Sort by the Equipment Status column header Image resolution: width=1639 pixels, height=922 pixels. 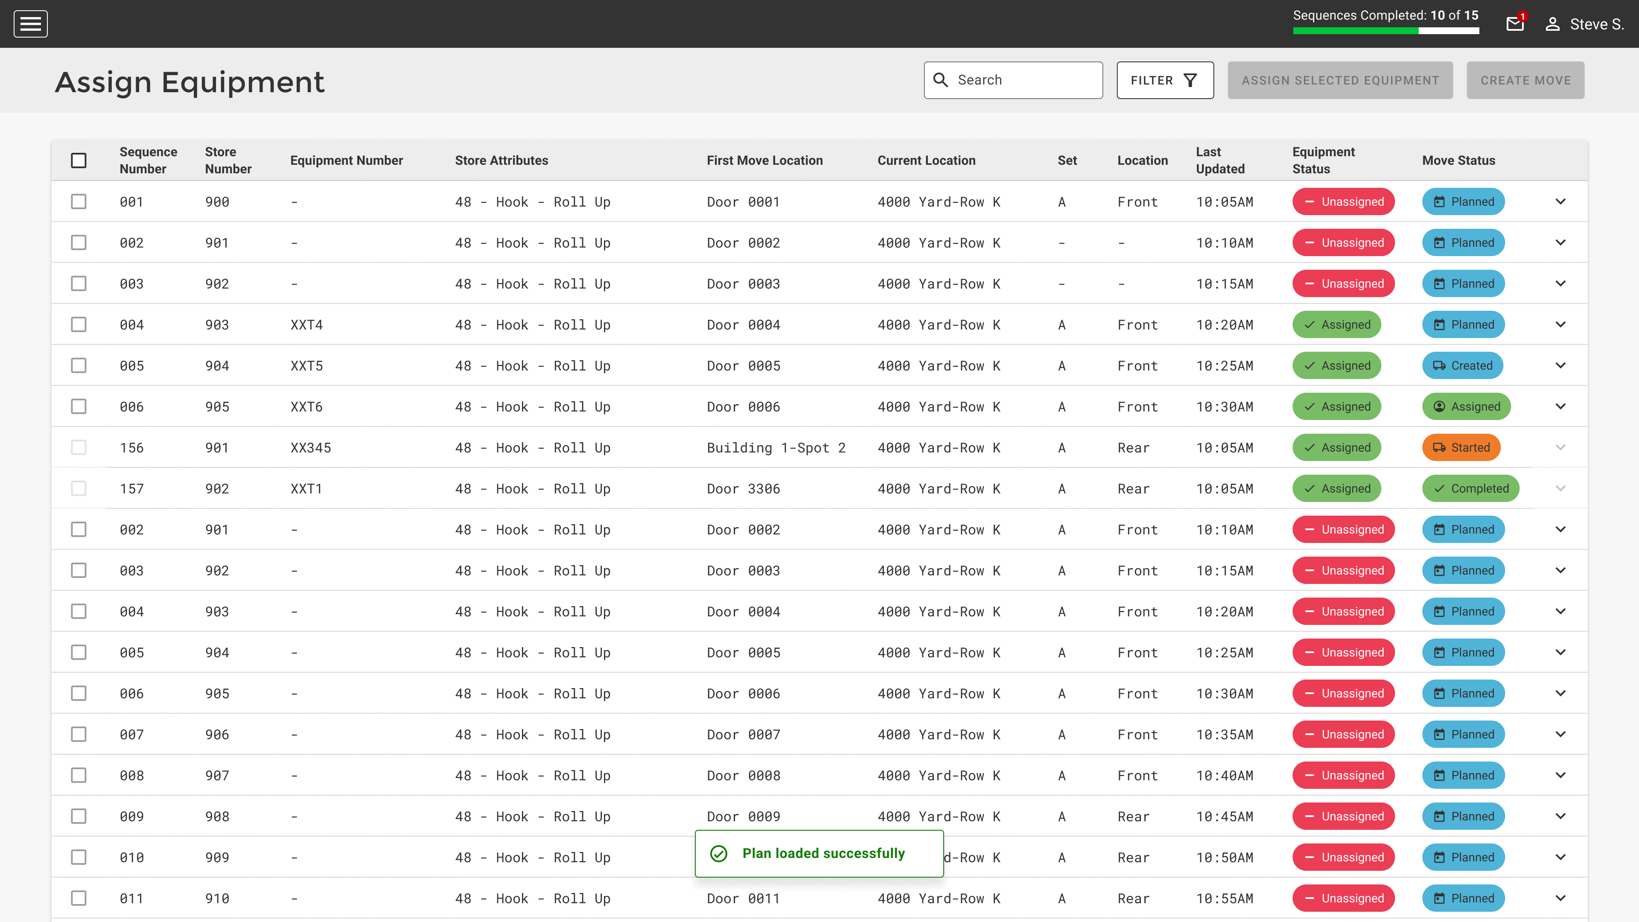coord(1324,160)
